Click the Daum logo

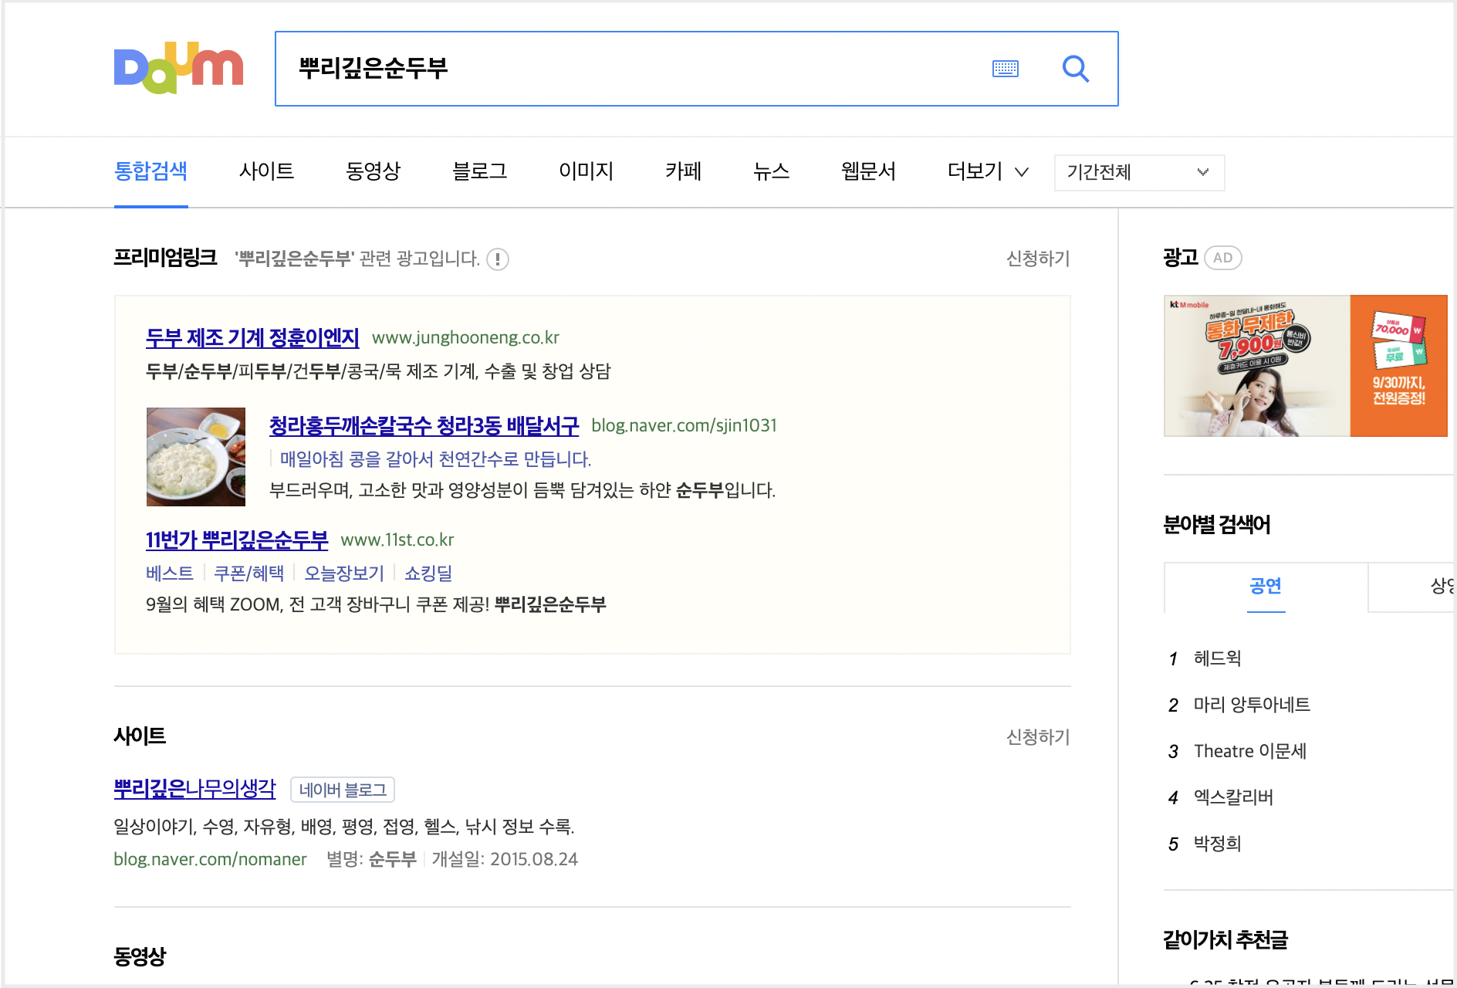pyautogui.click(x=178, y=68)
